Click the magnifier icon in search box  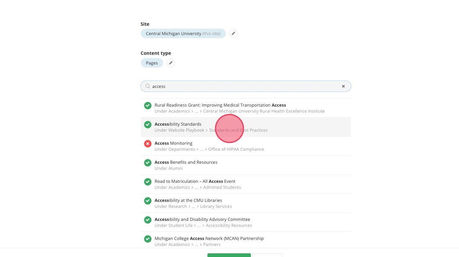click(x=148, y=86)
